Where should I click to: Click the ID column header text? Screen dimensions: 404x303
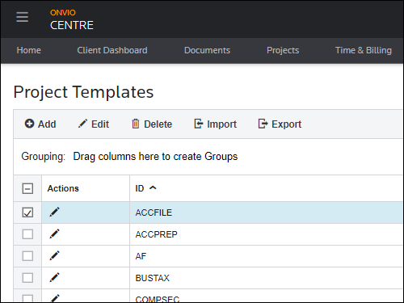[140, 188]
